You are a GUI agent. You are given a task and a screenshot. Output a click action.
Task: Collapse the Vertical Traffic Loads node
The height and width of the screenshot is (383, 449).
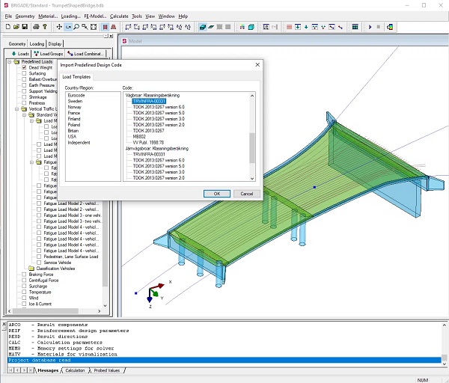point(16,109)
